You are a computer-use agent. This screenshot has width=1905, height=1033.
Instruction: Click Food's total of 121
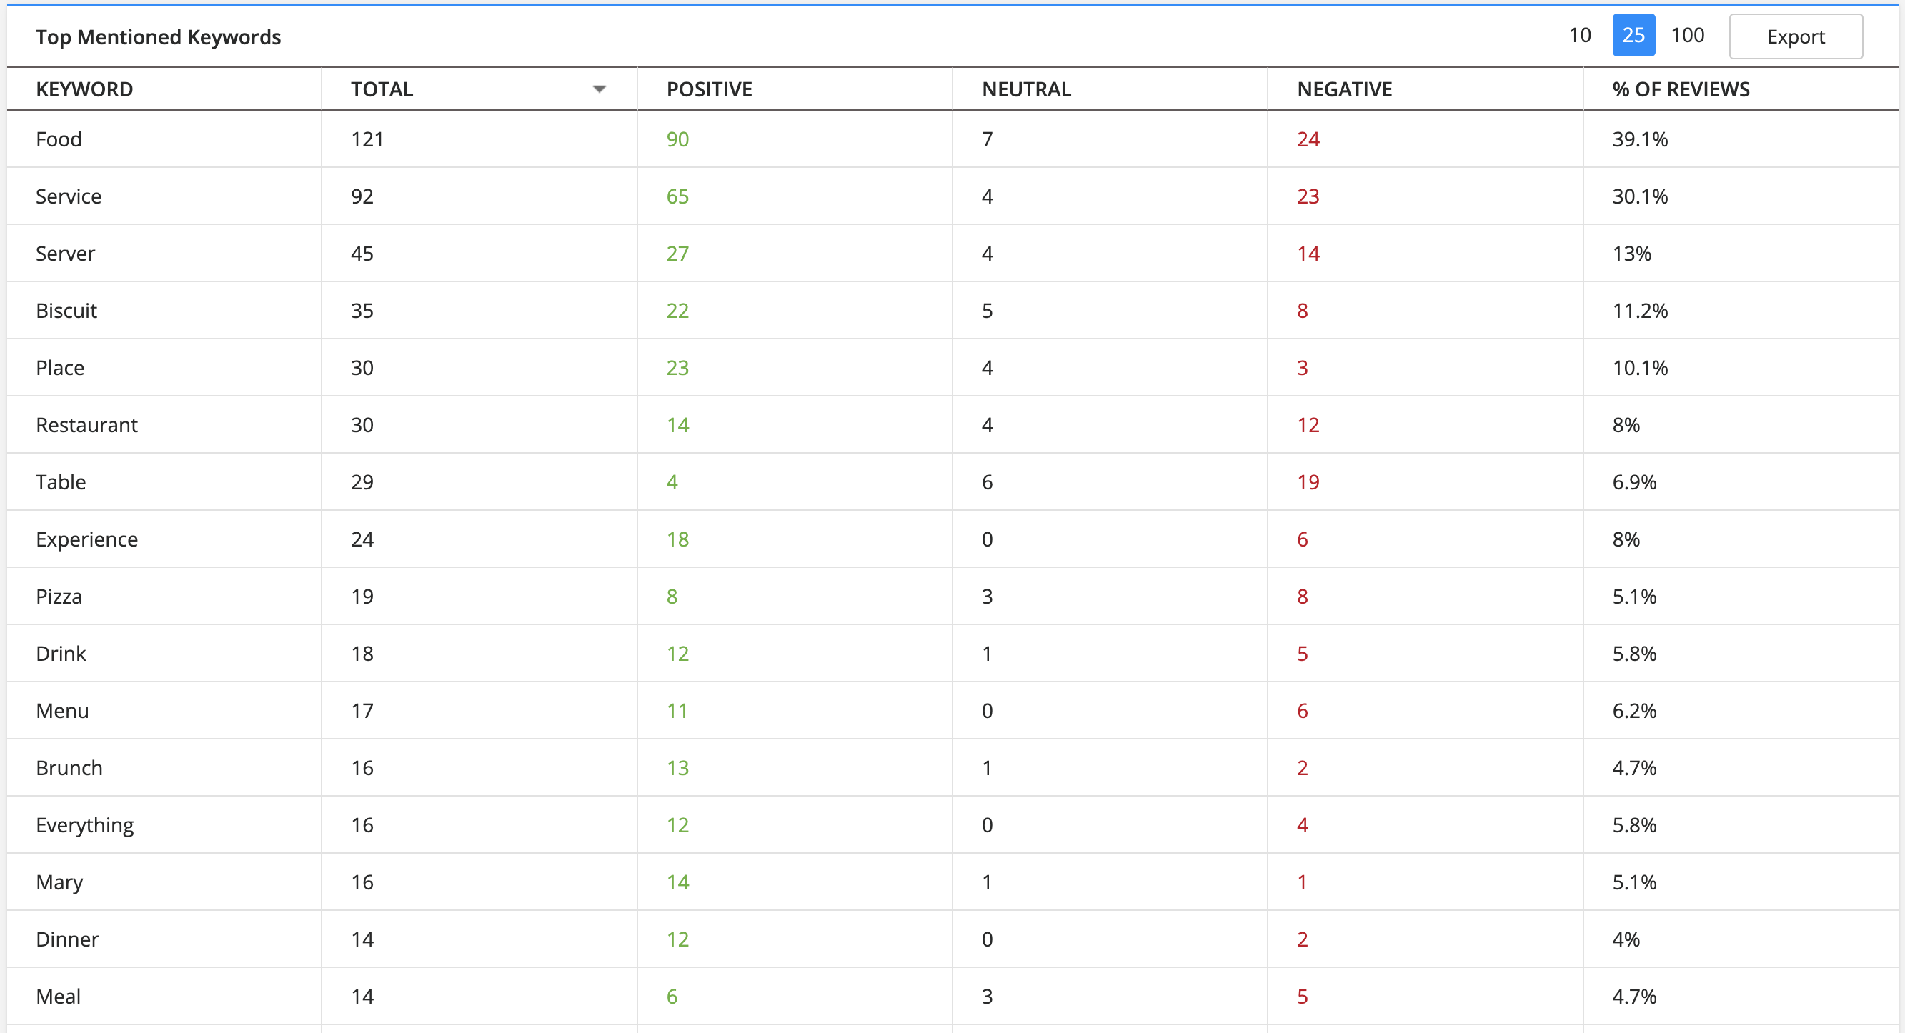point(367,139)
